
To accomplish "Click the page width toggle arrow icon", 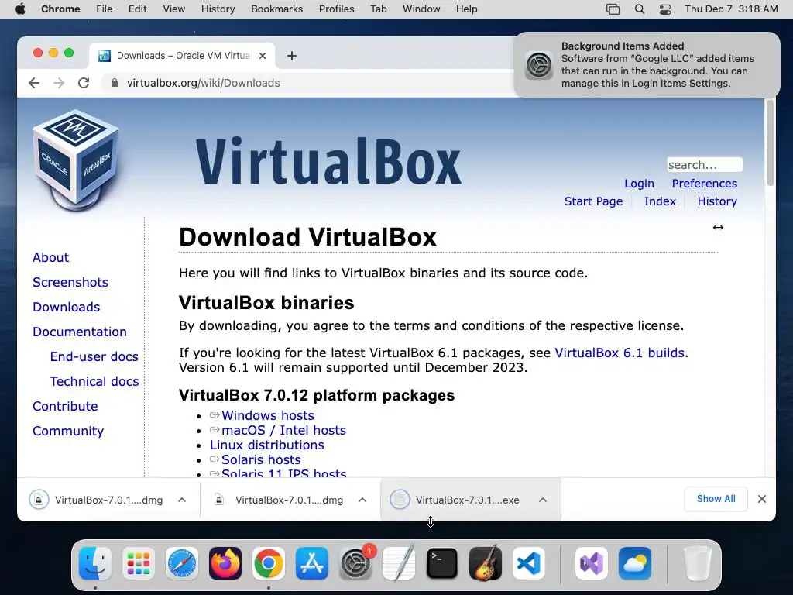I will click(x=718, y=227).
